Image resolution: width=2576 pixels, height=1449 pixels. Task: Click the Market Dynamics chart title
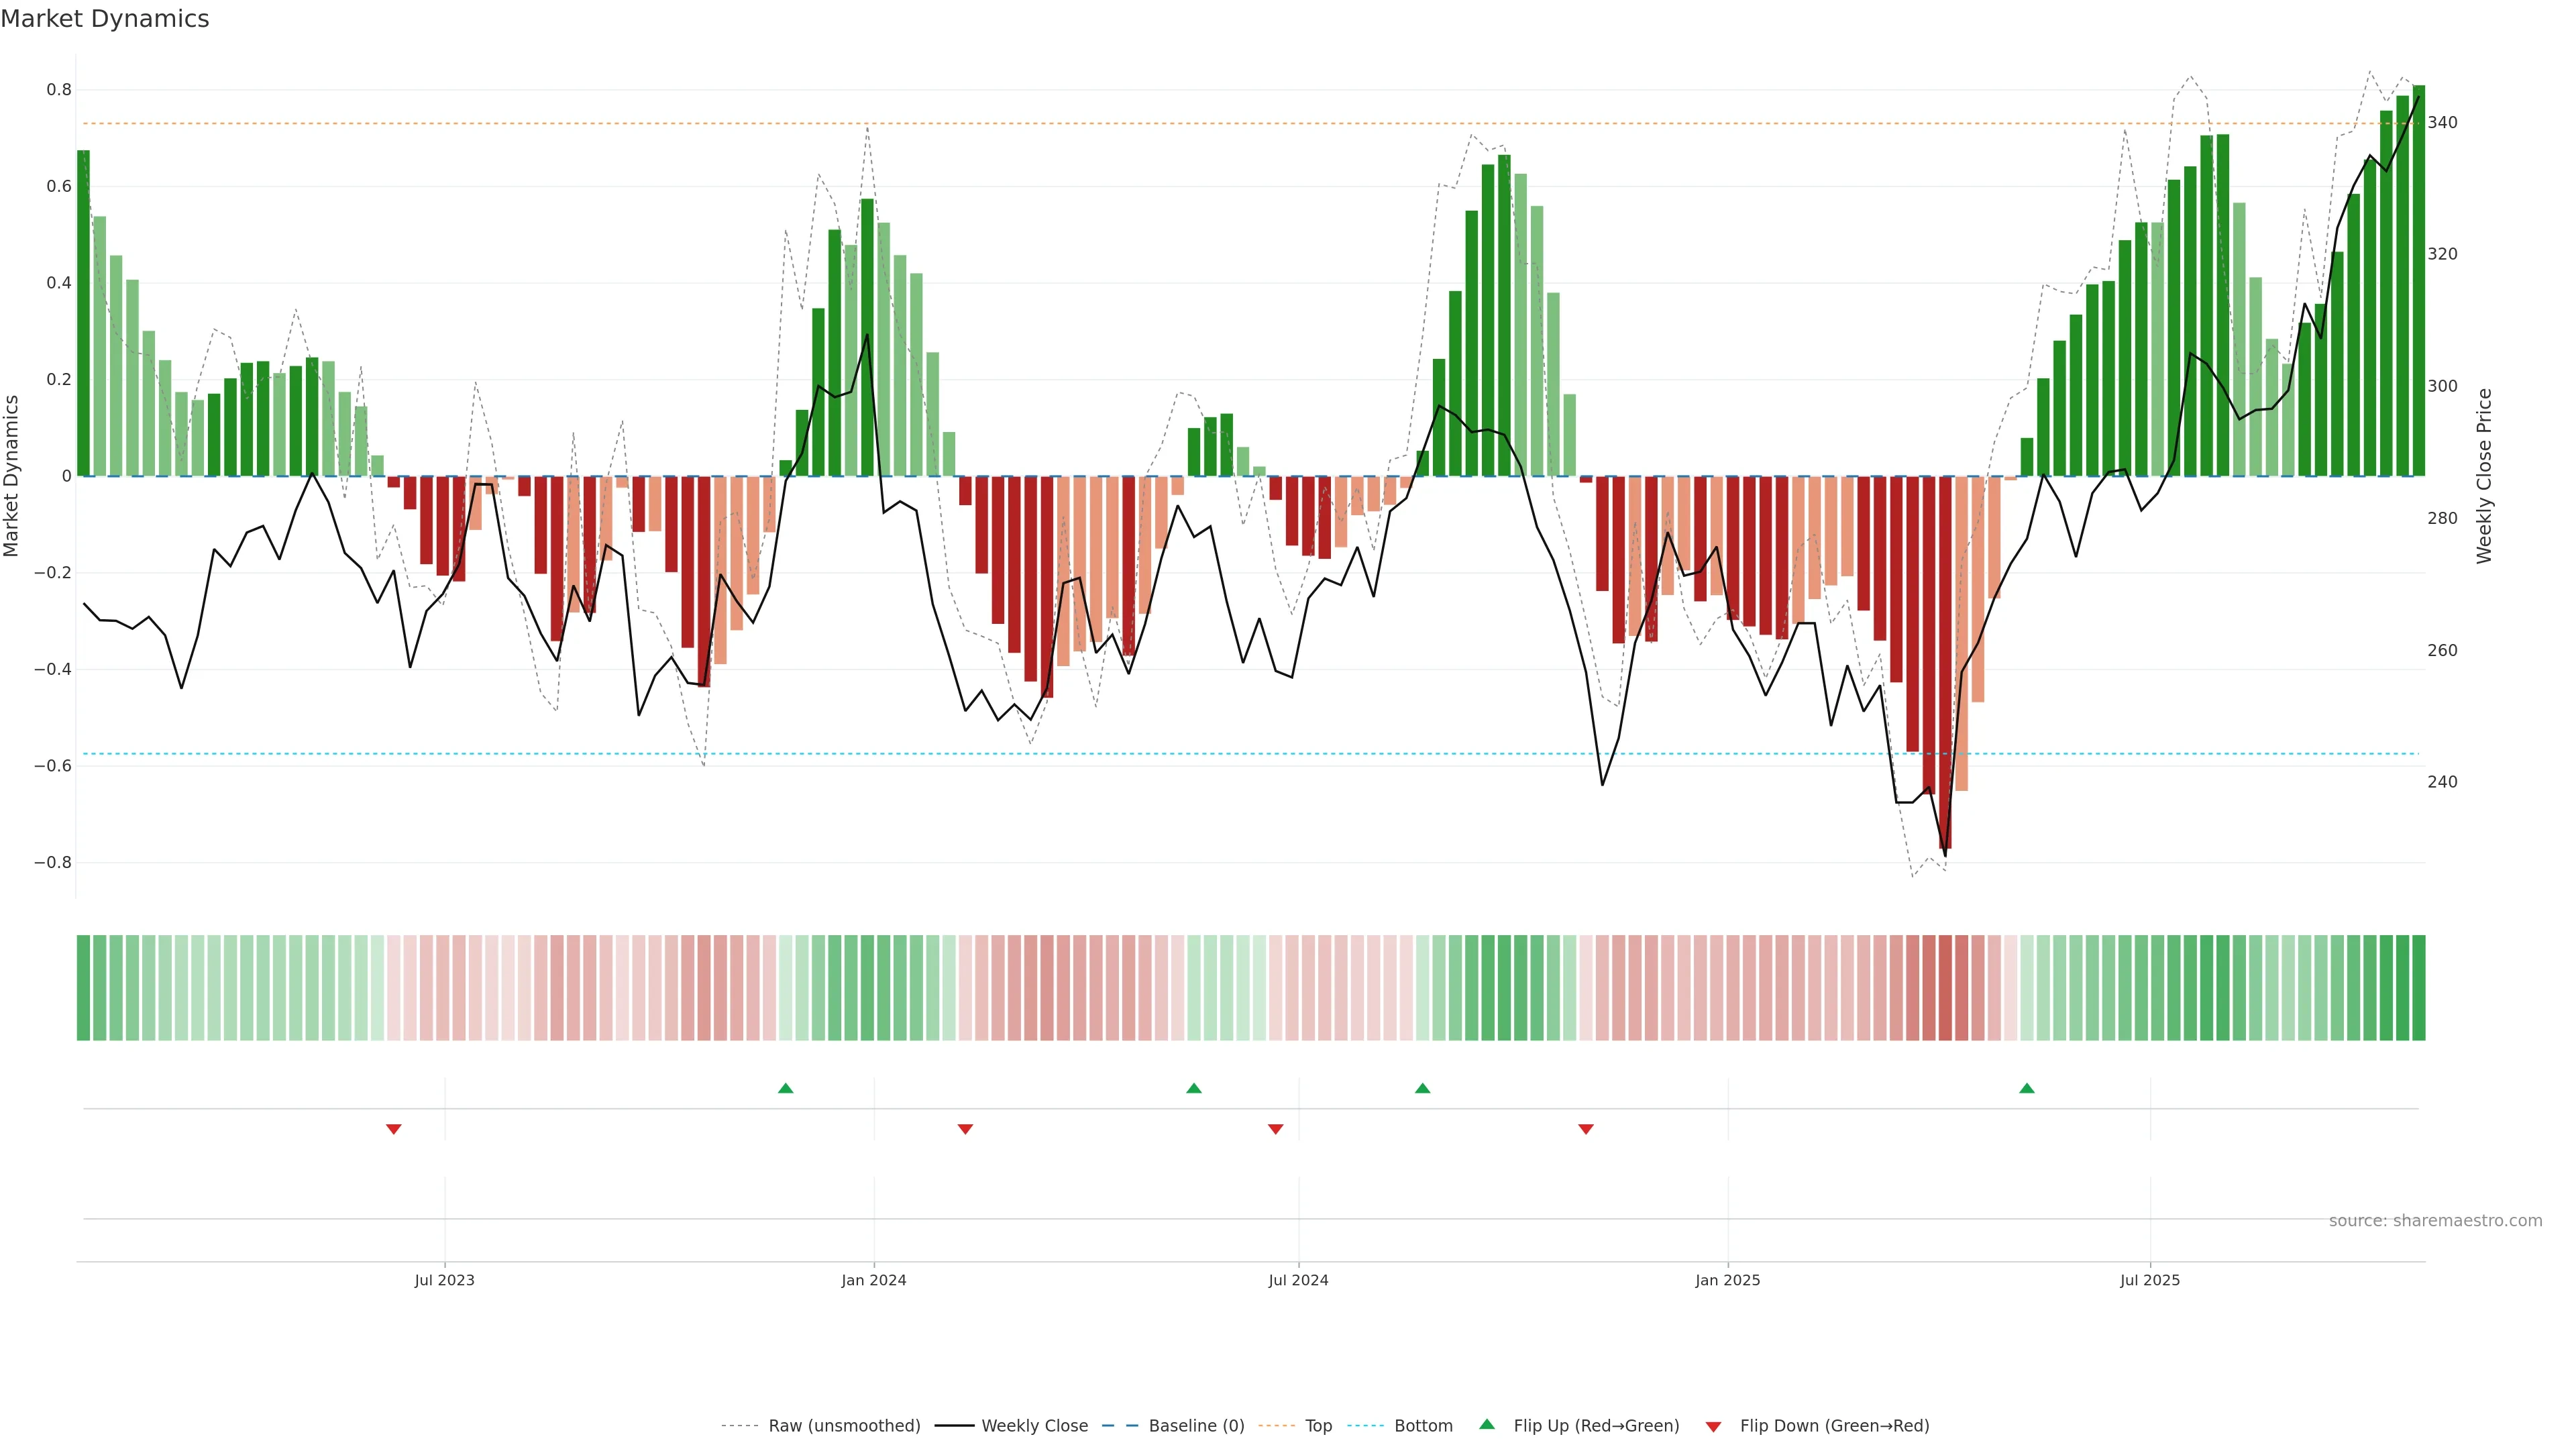point(105,19)
